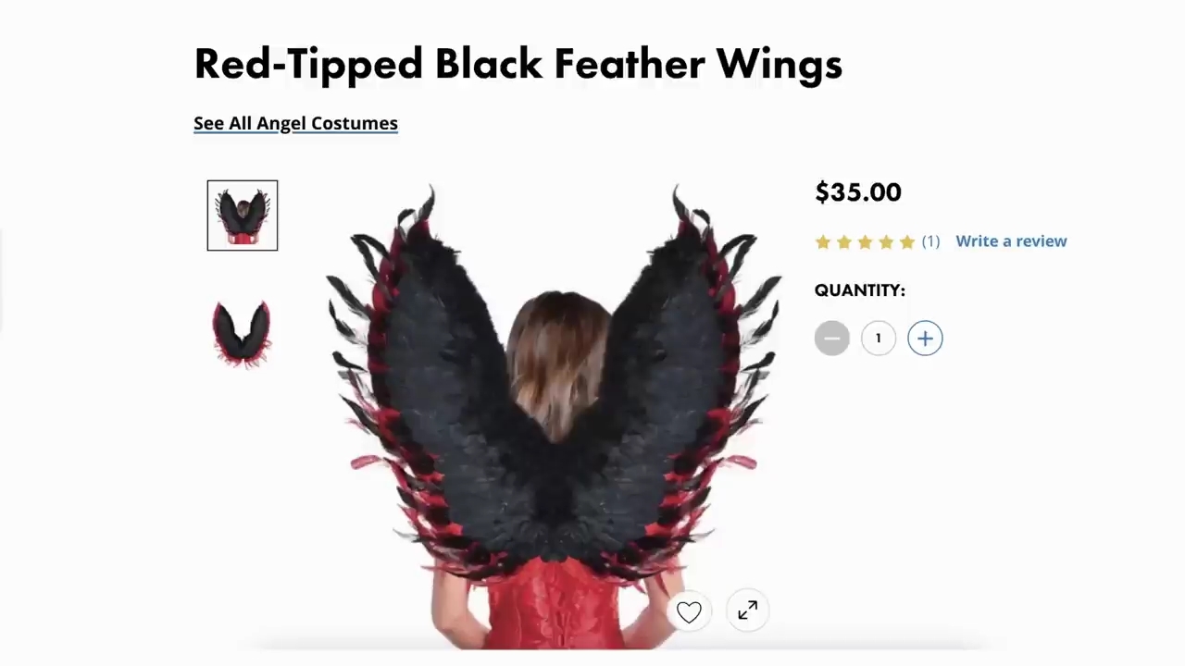The width and height of the screenshot is (1185, 666).
Task: Add wings to favorites with heart icon
Action: pyautogui.click(x=689, y=611)
